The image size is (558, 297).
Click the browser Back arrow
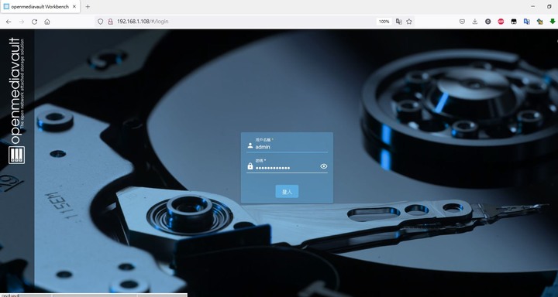[9, 22]
